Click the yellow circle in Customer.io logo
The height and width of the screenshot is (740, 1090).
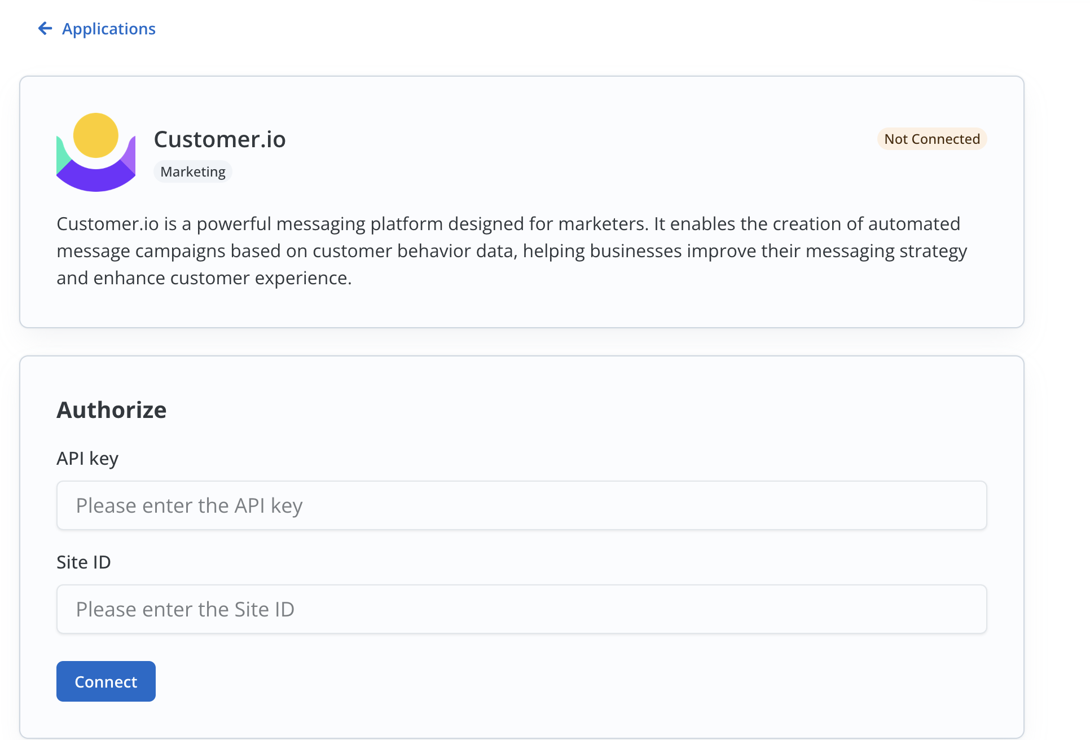click(96, 135)
